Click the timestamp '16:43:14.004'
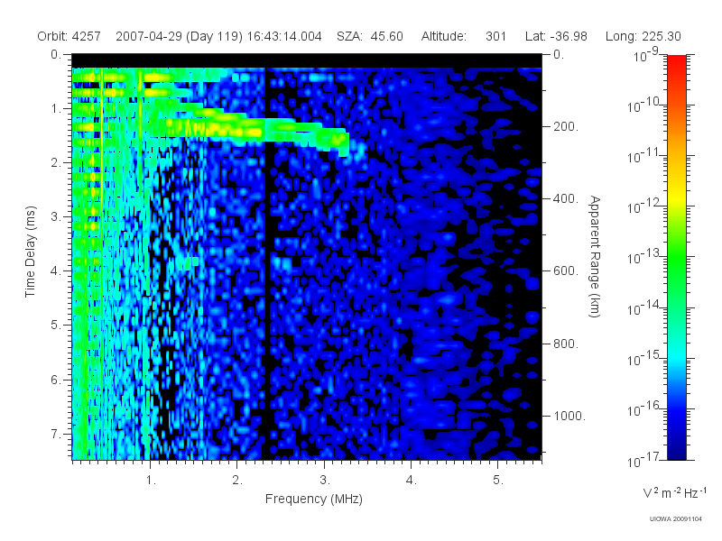Screen dimensions: 722x541 tap(284, 36)
